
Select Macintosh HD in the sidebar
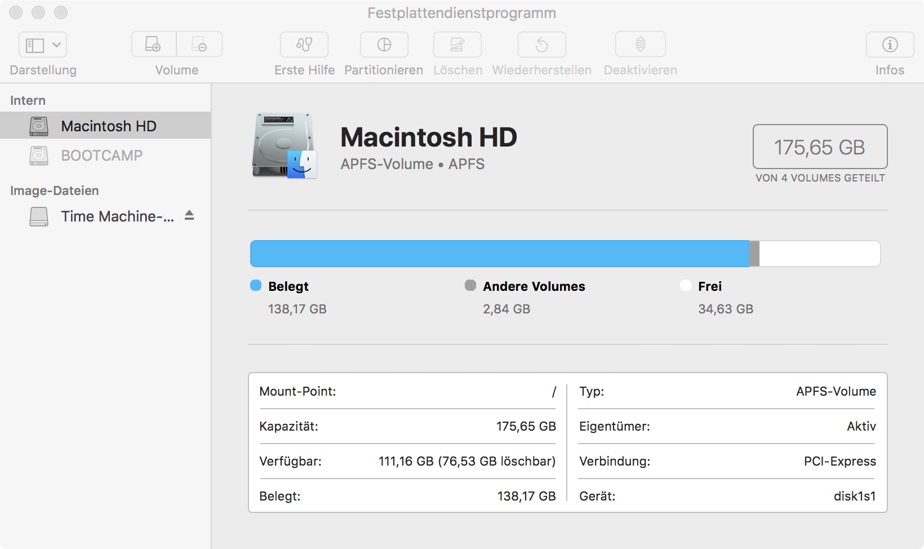(108, 126)
